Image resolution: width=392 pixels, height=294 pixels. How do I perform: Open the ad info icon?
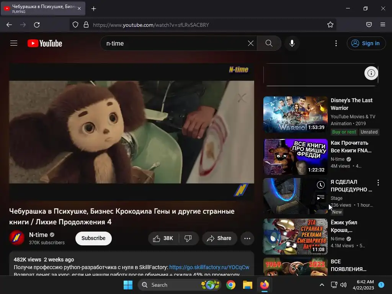[x=371, y=73]
